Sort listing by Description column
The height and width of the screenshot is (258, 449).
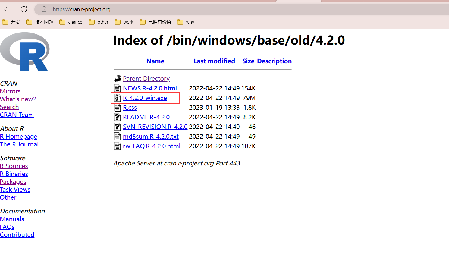pos(274,61)
